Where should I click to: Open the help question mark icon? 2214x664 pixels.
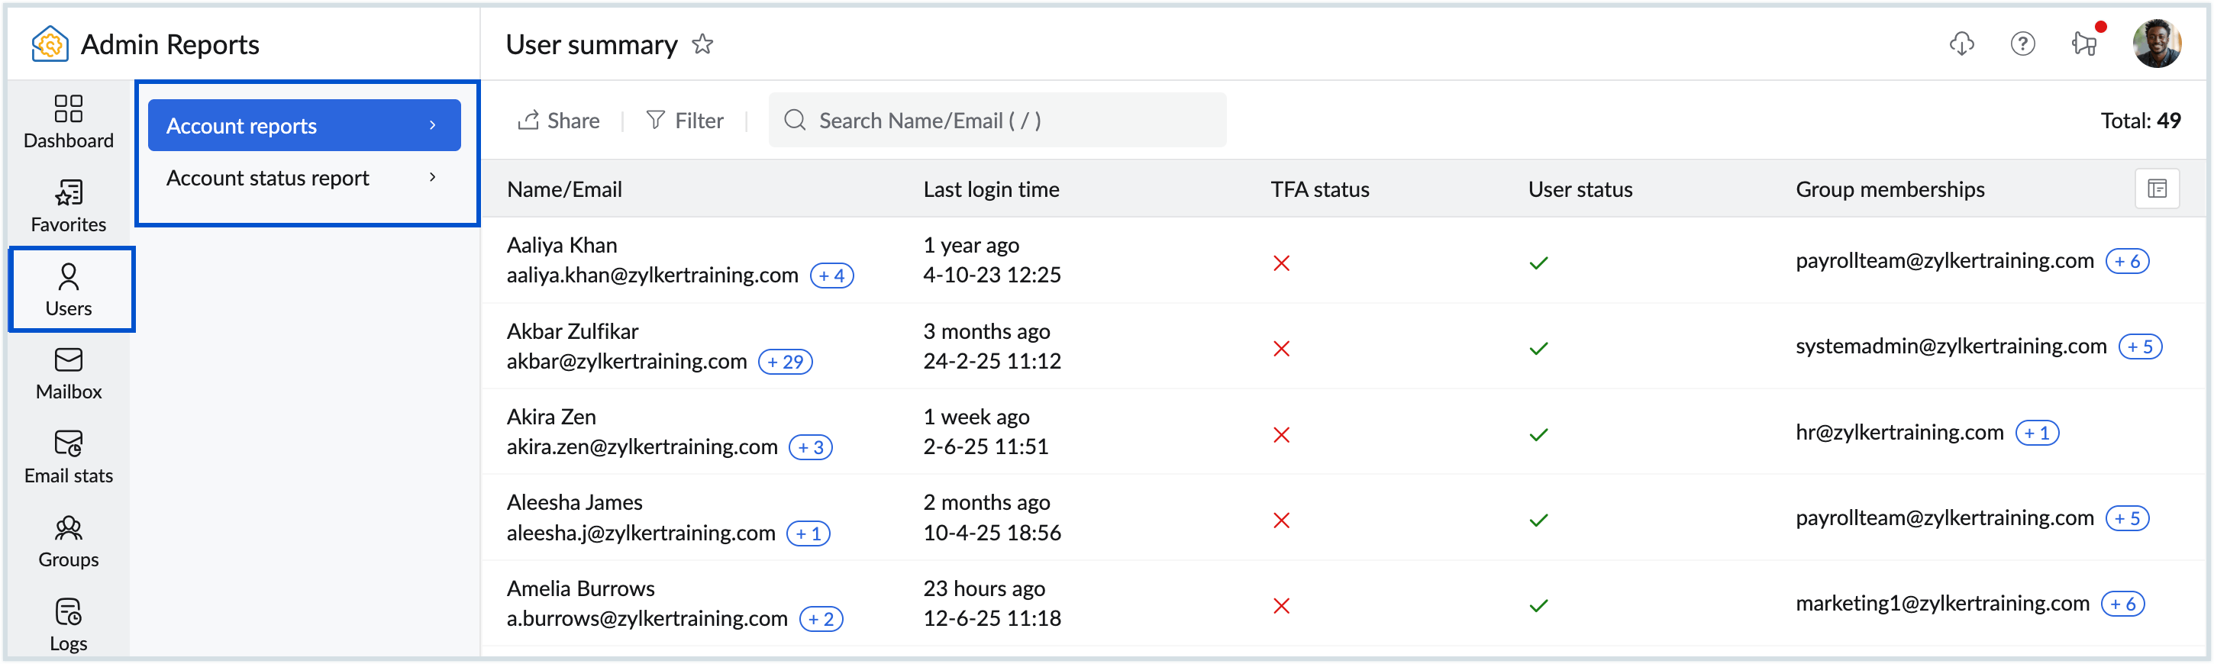(x=2022, y=44)
